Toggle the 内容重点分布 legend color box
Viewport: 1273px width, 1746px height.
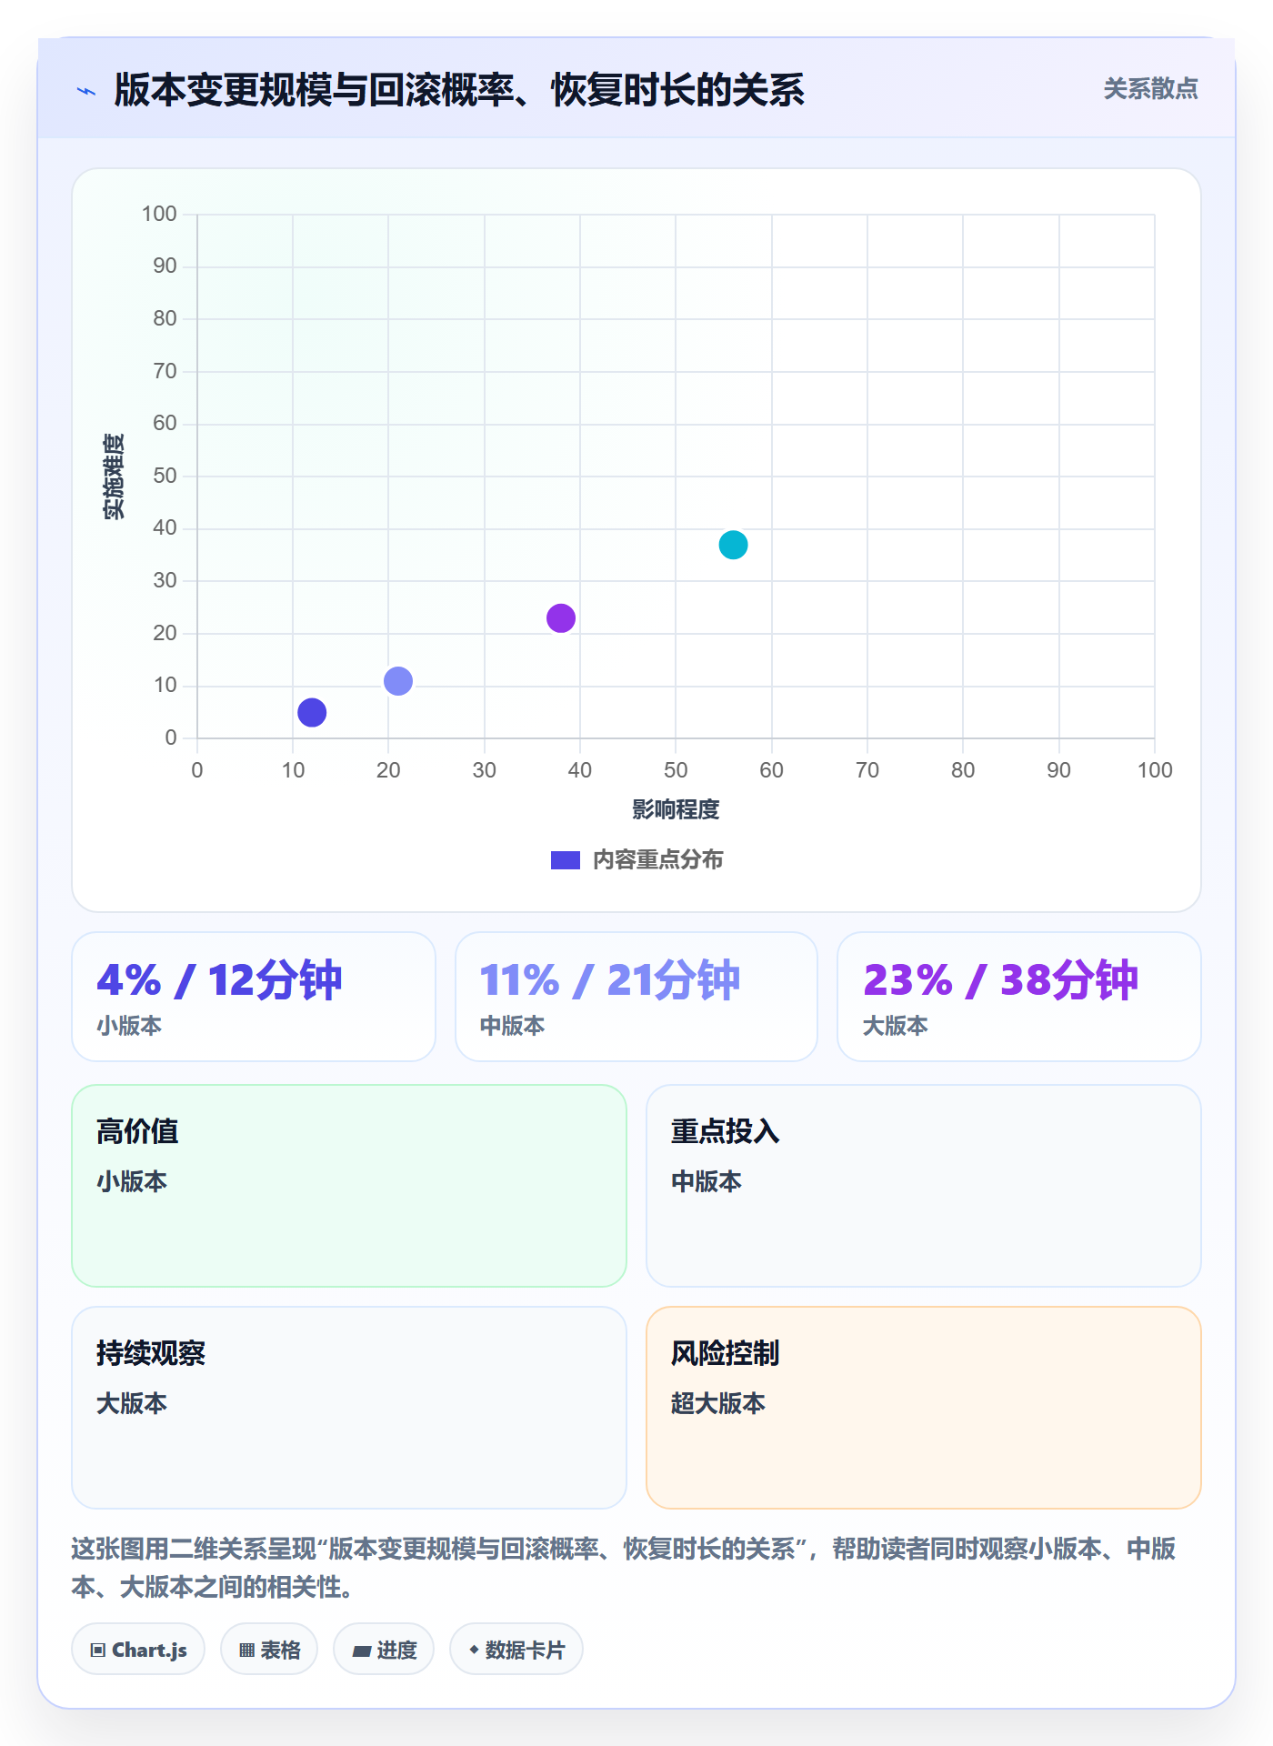[566, 859]
